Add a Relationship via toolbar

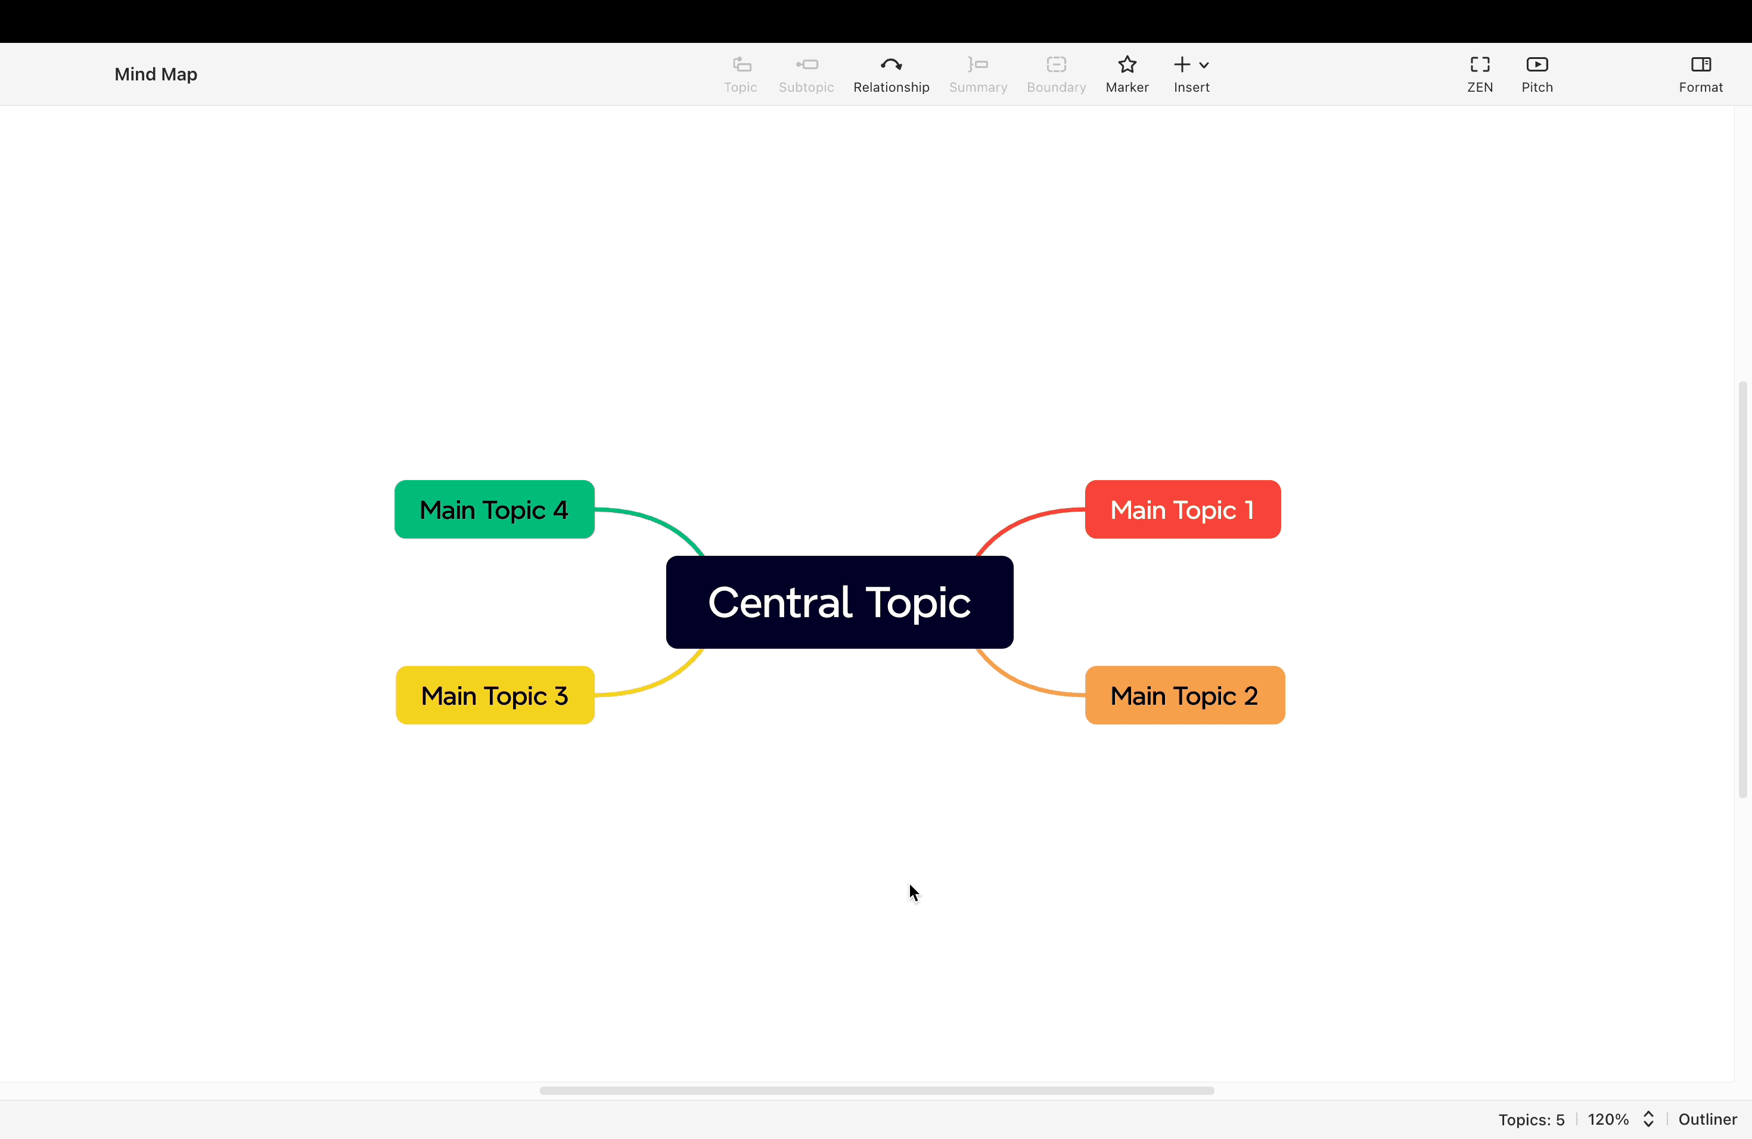[891, 74]
